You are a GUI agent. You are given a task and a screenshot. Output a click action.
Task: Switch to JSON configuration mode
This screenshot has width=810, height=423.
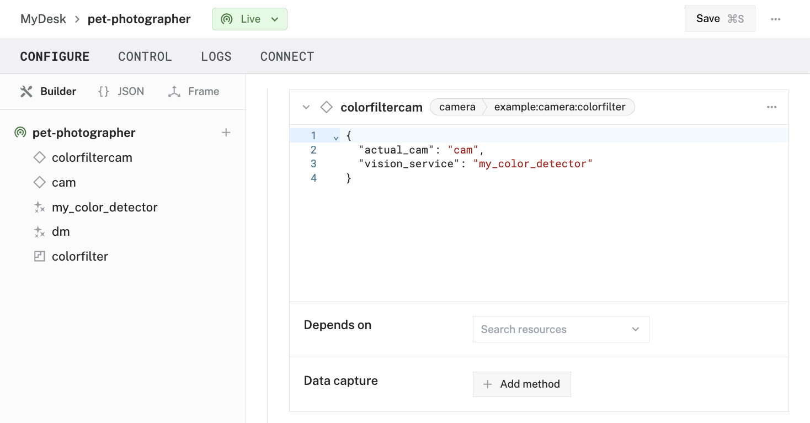(x=121, y=92)
